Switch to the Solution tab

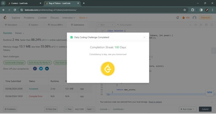point(33,25)
